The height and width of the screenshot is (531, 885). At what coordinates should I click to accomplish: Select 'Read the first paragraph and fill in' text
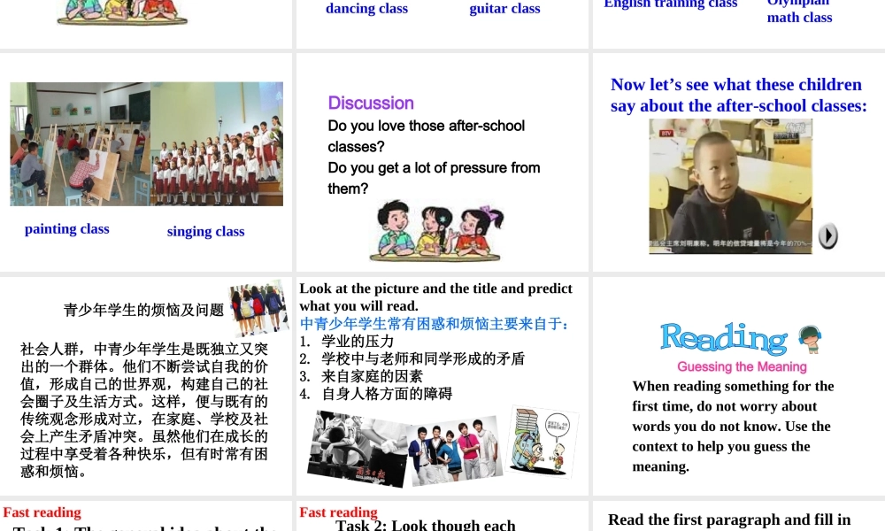point(729,519)
